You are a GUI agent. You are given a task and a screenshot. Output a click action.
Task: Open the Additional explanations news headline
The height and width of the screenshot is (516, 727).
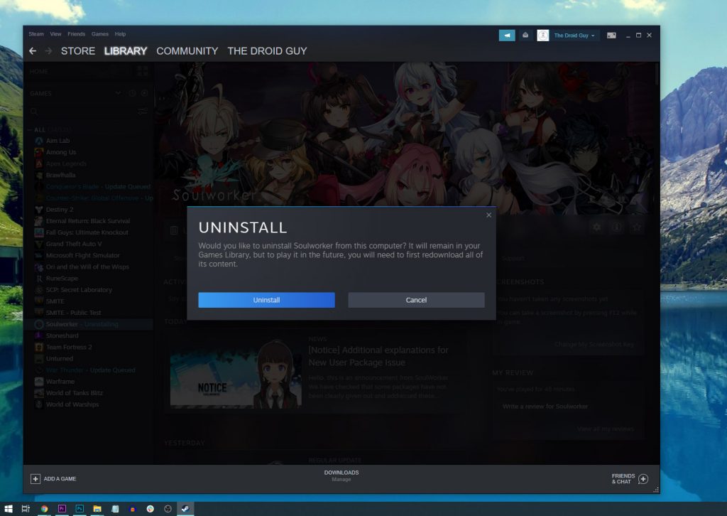(x=378, y=356)
